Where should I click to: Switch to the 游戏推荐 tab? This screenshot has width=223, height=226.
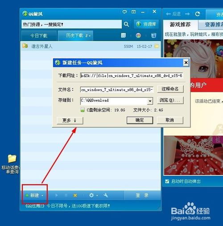(180, 25)
